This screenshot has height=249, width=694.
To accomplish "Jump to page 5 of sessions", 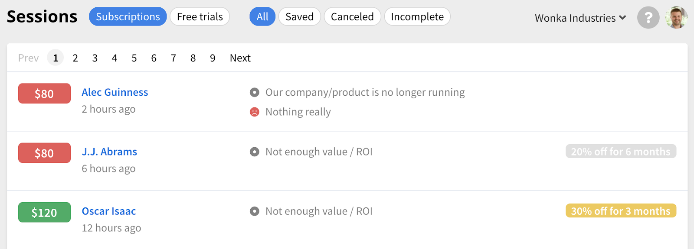I will tap(134, 58).
